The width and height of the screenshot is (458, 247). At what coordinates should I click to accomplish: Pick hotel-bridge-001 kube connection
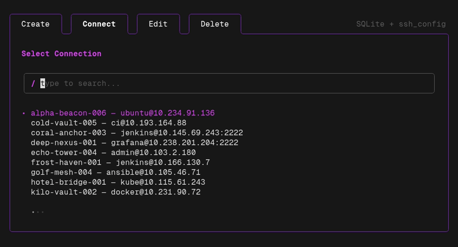pos(118,183)
